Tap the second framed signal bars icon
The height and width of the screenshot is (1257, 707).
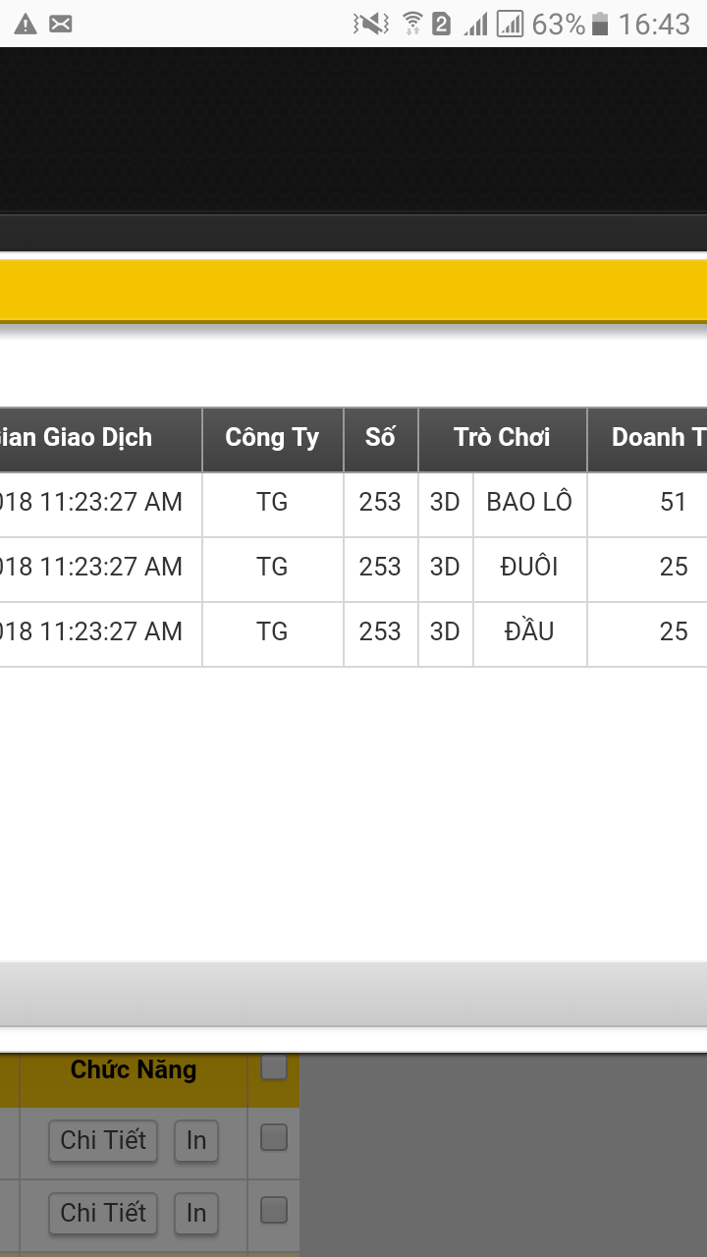(511, 25)
